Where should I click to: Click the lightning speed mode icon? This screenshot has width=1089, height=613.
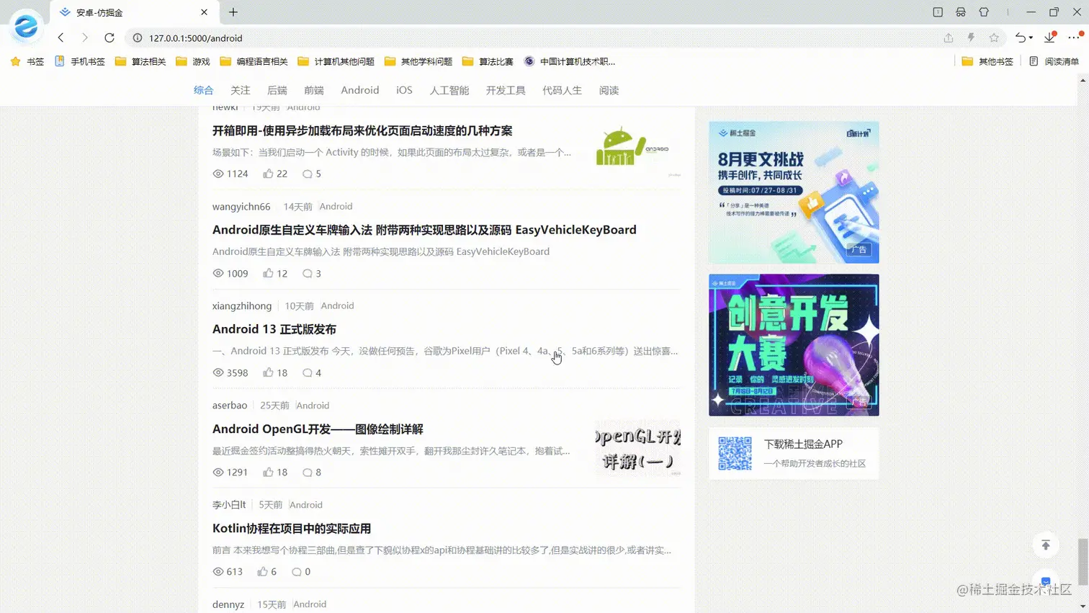pos(971,37)
